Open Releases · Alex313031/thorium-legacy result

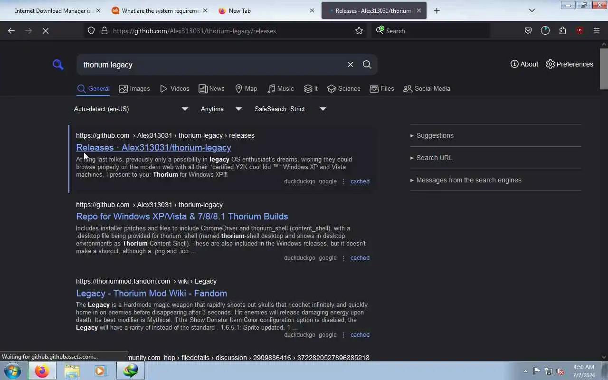tap(153, 148)
